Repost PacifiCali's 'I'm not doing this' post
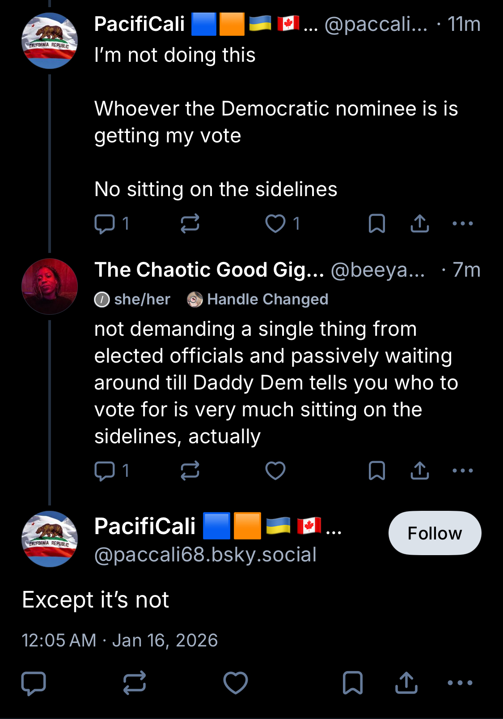Screen dimensions: 503x719 click(x=190, y=223)
